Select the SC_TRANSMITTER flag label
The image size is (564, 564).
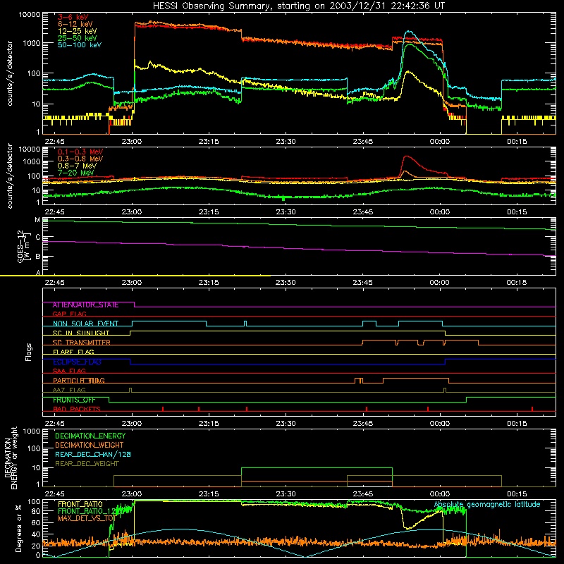point(82,343)
